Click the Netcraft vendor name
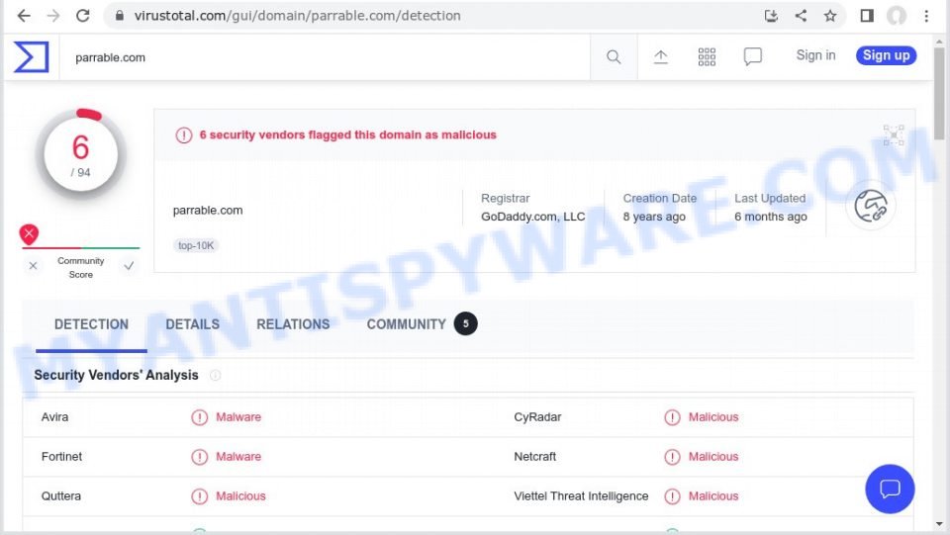Viewport: 950px width, 535px height. pyautogui.click(x=535, y=456)
